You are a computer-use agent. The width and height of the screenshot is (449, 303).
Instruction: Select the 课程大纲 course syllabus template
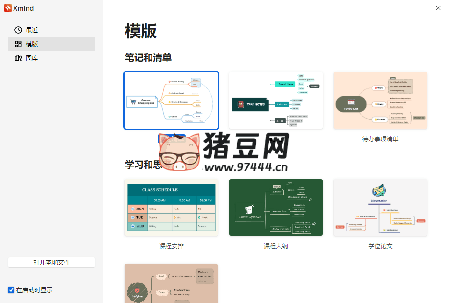point(275,207)
